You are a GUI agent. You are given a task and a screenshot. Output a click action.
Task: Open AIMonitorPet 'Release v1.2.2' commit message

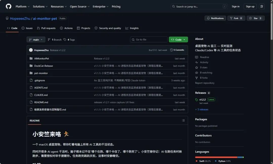coord(102,58)
